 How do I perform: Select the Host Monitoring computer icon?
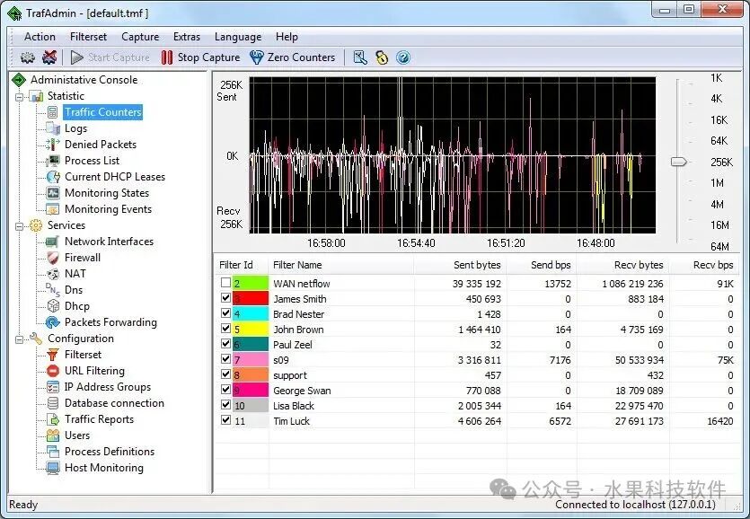(53, 468)
